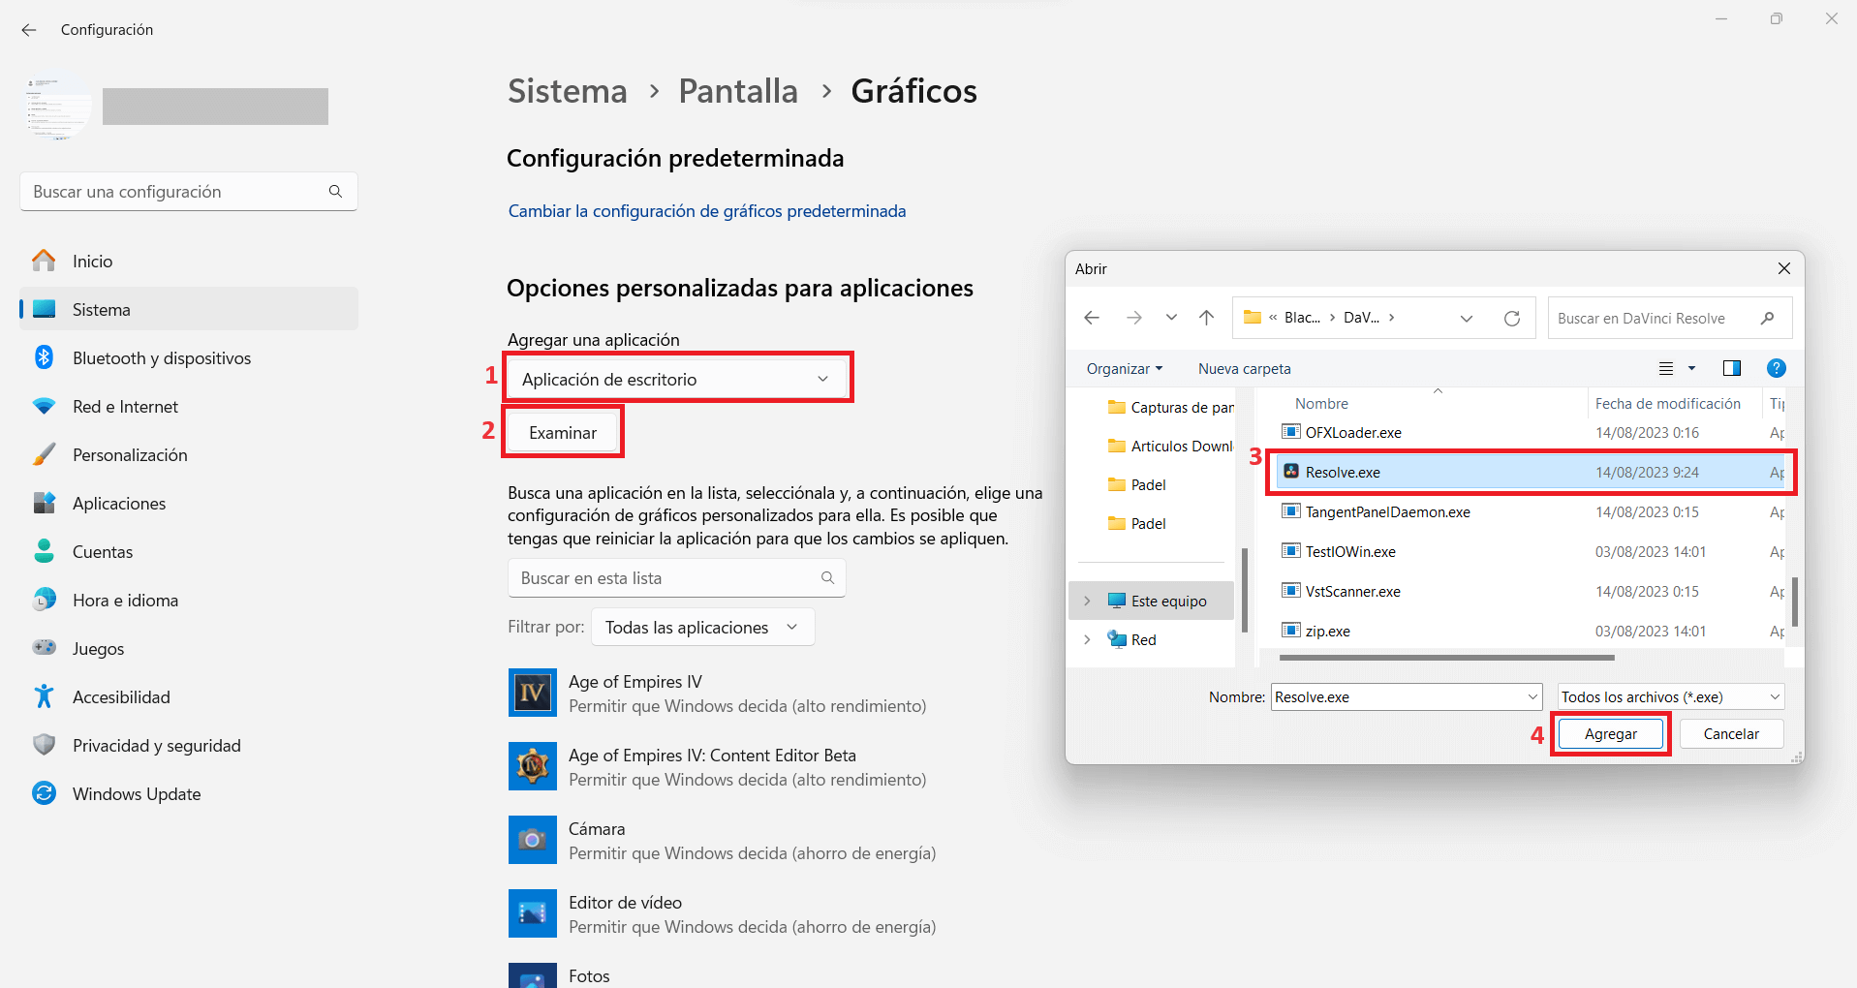Click the Examinar button

(x=563, y=433)
